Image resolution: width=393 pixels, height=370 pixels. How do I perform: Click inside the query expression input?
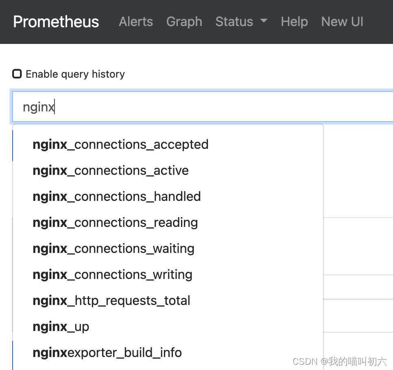163,107
